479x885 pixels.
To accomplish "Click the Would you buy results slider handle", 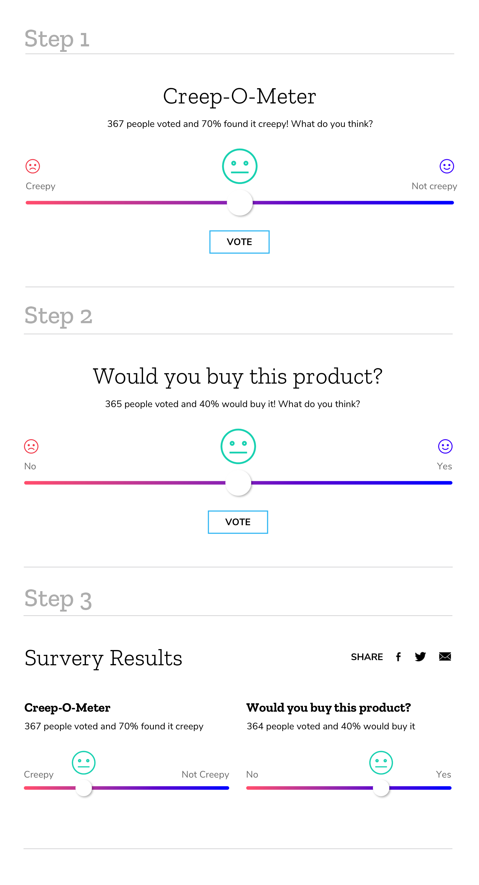I will (x=381, y=788).
